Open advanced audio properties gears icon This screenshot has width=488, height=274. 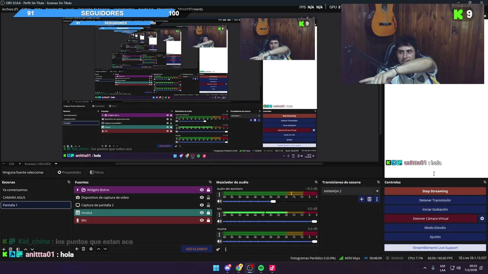coord(218,249)
